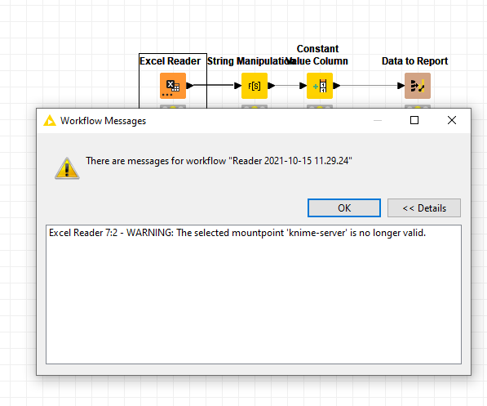487x406 pixels.
Task: Select the String Manipulation node icon
Action: [x=255, y=86]
